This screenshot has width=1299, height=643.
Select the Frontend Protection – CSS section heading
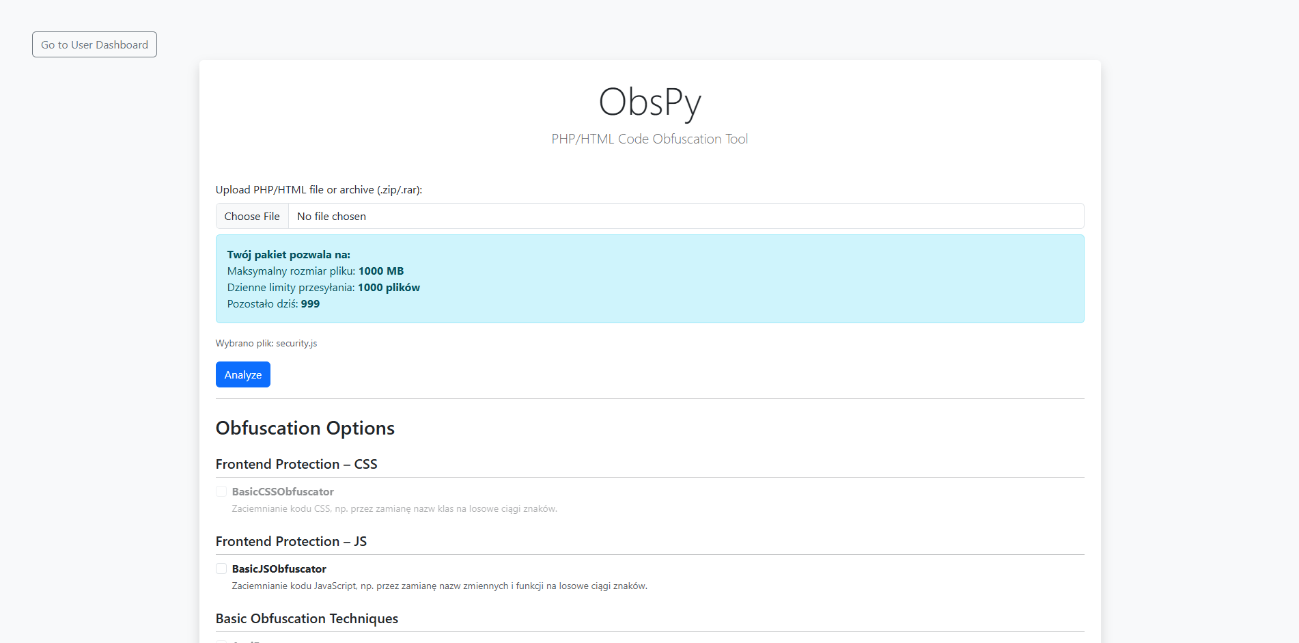click(296, 464)
